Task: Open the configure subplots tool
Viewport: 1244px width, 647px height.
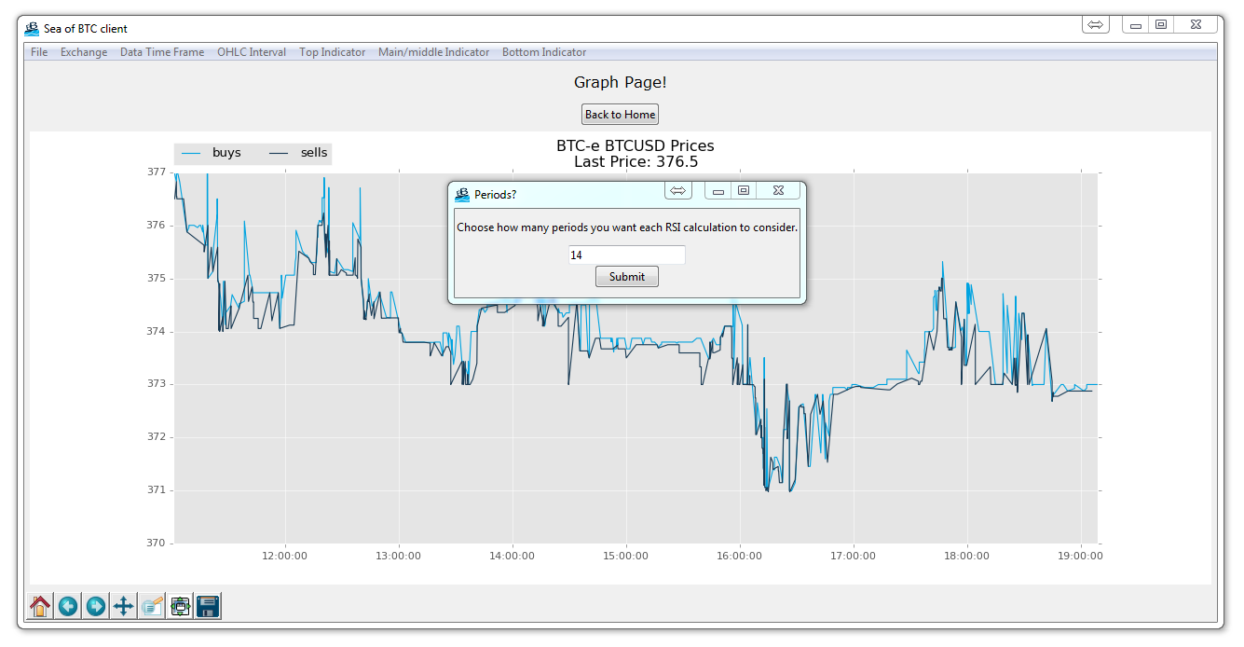Action: (179, 606)
